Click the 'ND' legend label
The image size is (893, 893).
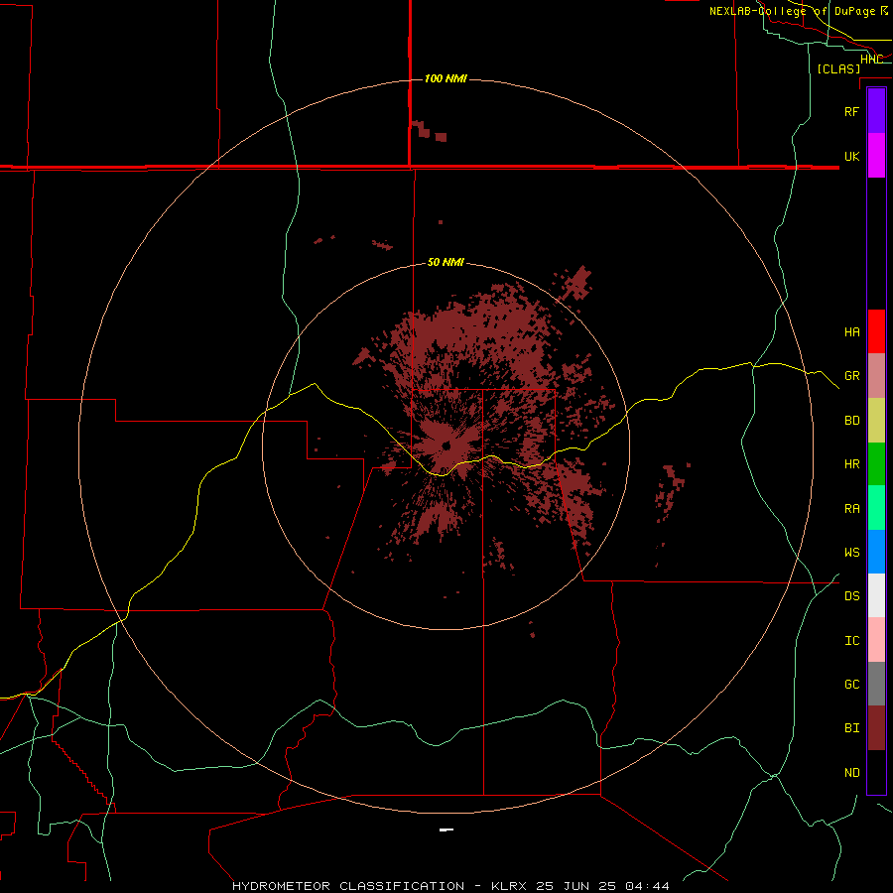click(851, 773)
